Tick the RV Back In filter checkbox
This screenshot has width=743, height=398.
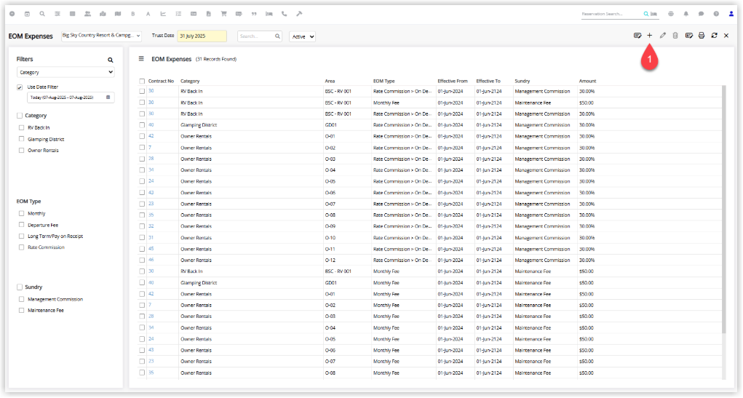click(21, 127)
